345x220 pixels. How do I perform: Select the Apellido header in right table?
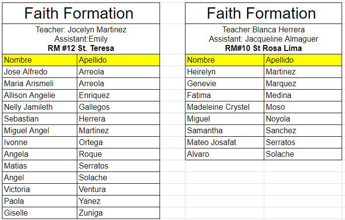[x=302, y=60]
